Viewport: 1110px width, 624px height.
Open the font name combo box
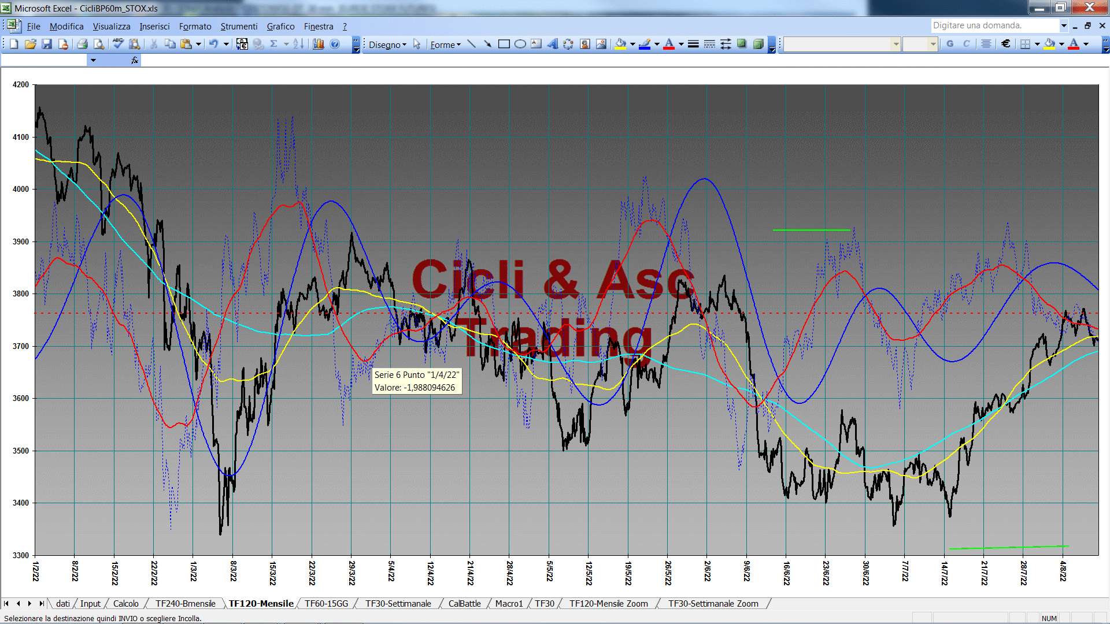[x=842, y=44]
